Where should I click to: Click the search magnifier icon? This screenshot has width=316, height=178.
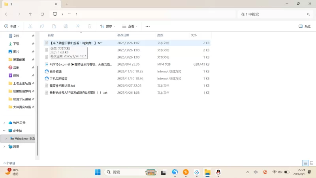[308, 14]
